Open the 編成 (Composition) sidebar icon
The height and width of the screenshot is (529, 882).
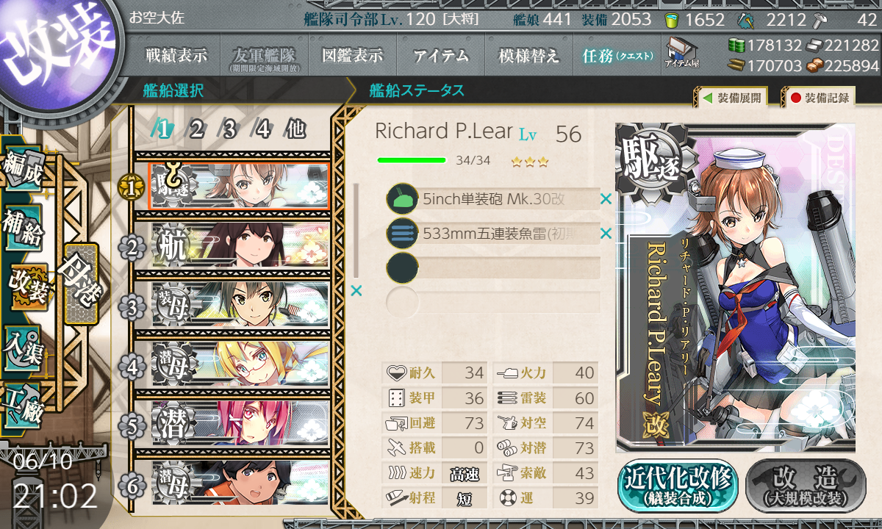(x=24, y=170)
